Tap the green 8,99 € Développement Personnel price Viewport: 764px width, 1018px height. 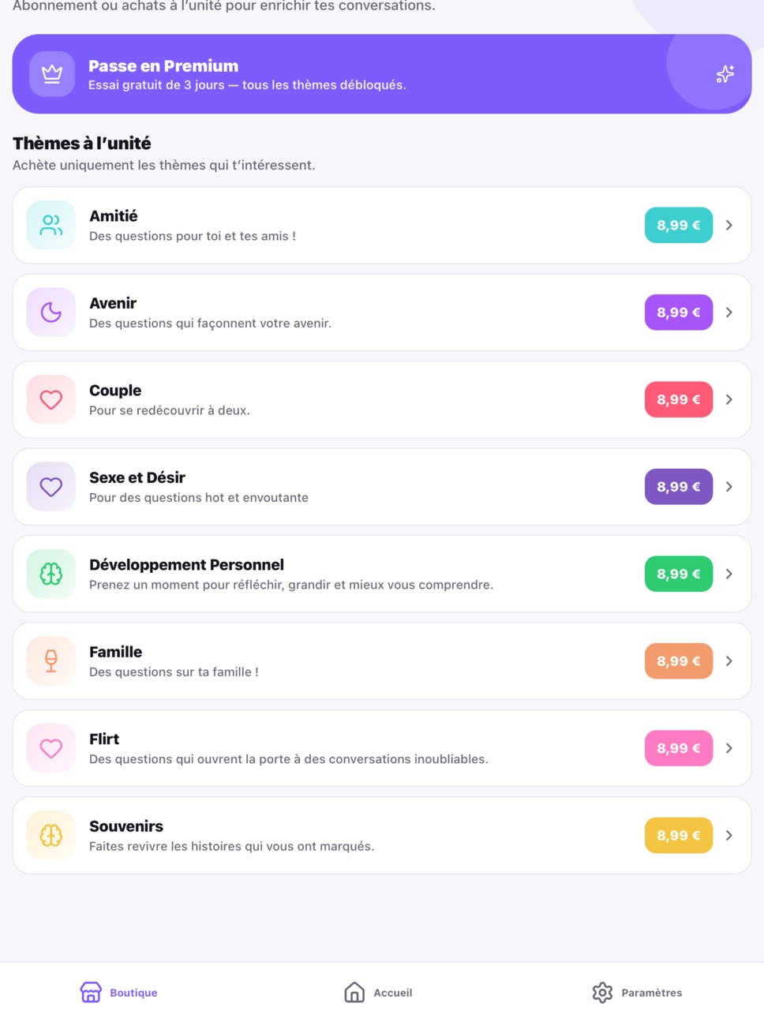(679, 574)
